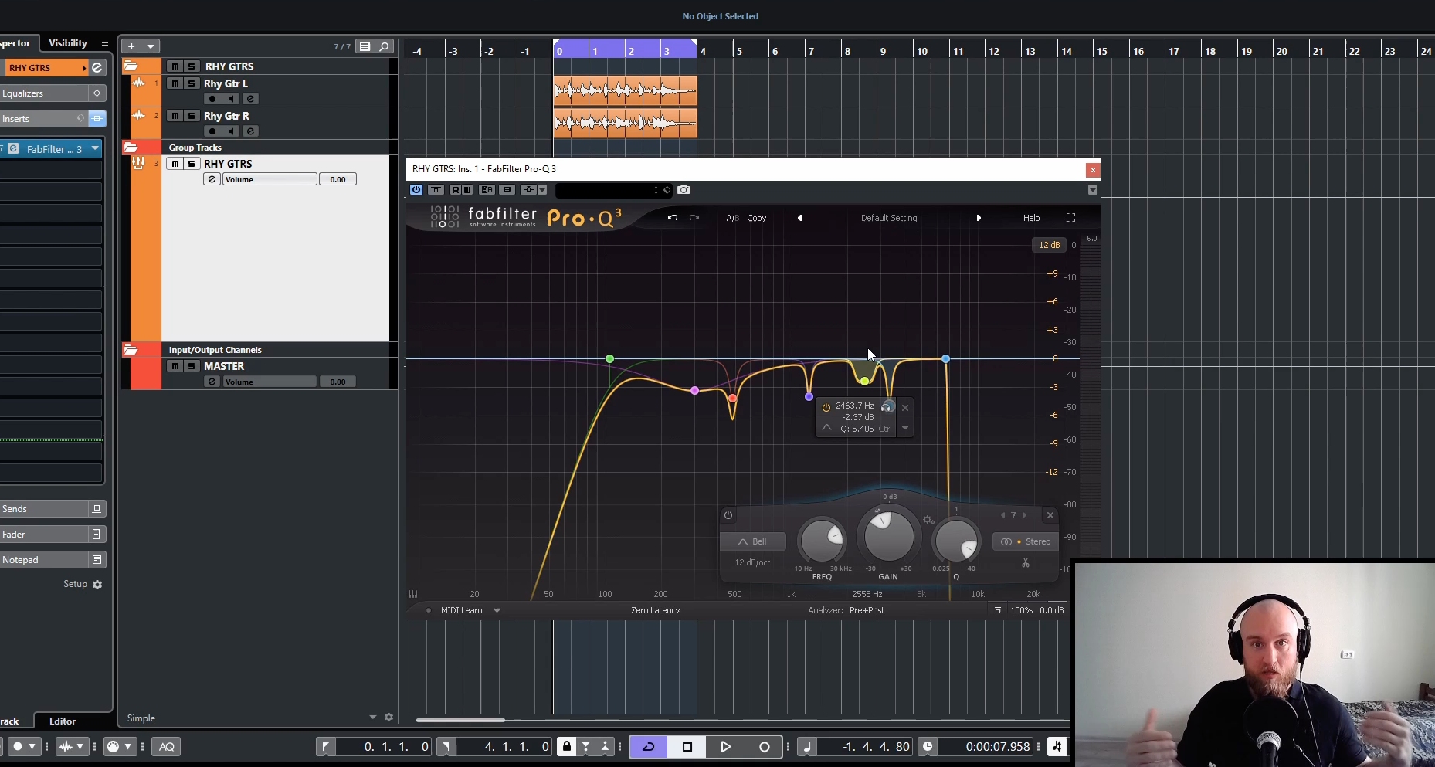The width and height of the screenshot is (1435, 767).
Task: Split the band with scissors icon
Action: tap(1026, 563)
